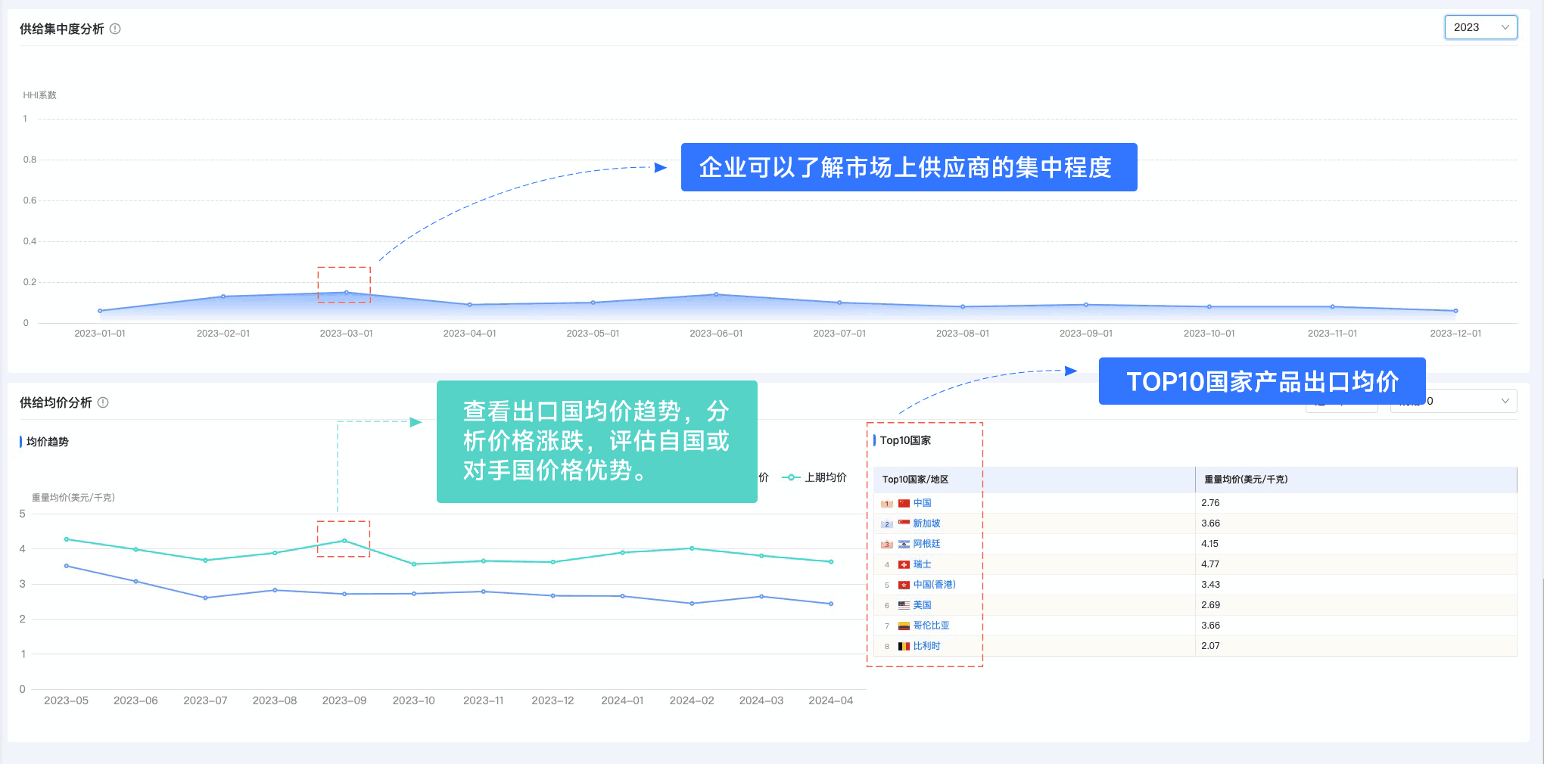This screenshot has height=764, width=1544.
Task: Click the China flag icon beside 中国
Action: pyautogui.click(x=904, y=502)
